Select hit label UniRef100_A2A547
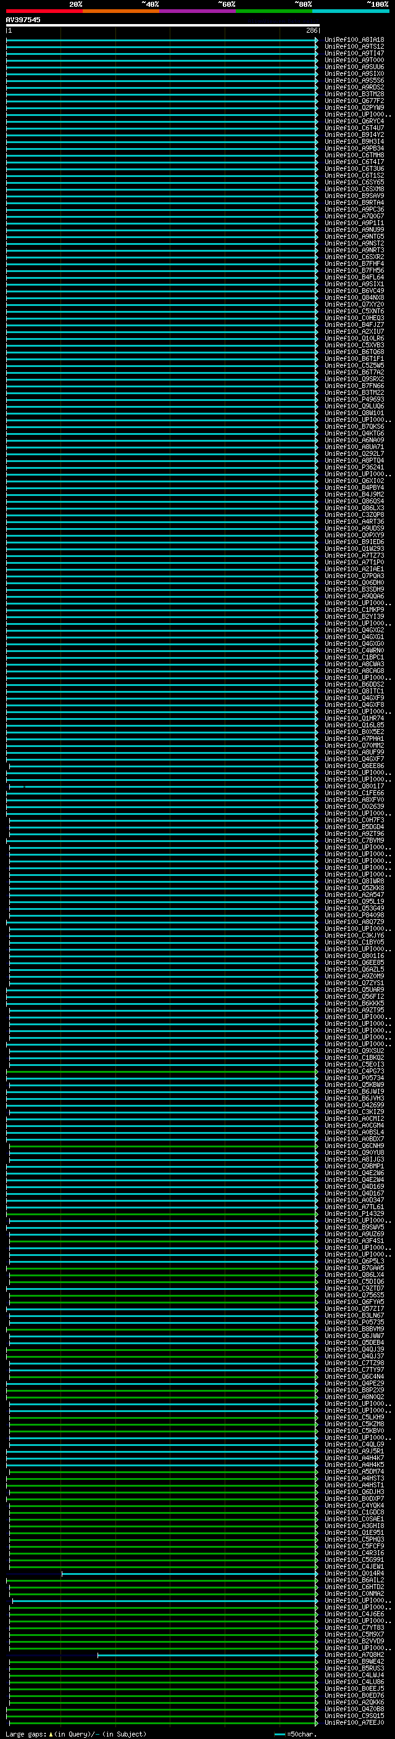 [354, 894]
